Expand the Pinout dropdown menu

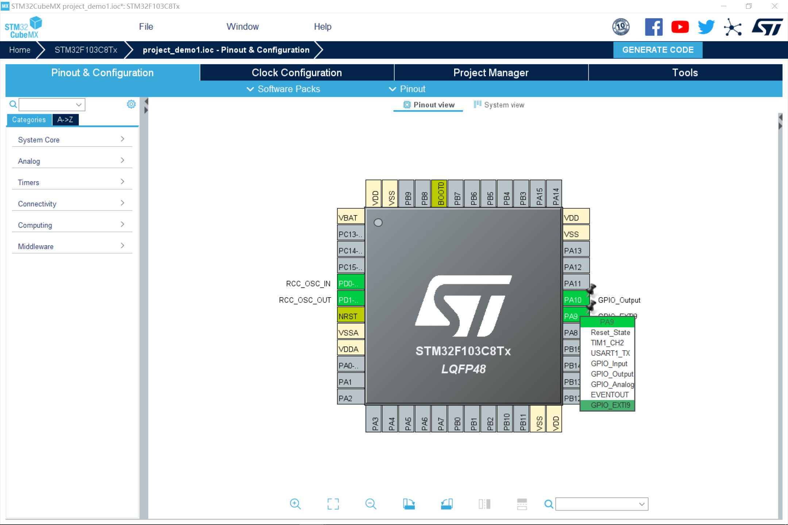tap(407, 89)
